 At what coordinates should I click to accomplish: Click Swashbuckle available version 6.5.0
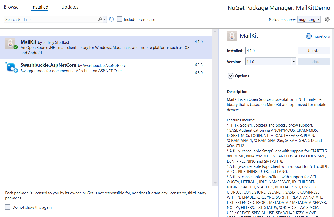click(x=199, y=73)
